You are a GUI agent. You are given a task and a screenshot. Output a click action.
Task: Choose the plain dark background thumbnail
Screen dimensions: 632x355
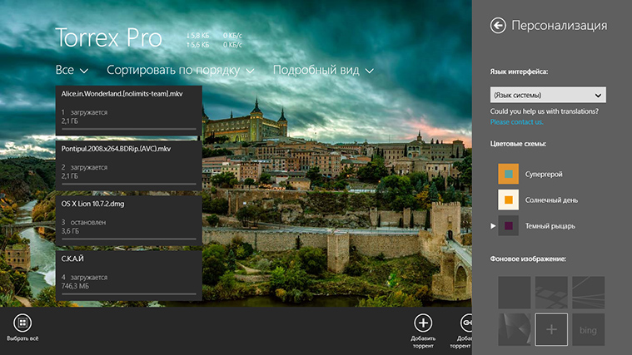click(x=515, y=293)
